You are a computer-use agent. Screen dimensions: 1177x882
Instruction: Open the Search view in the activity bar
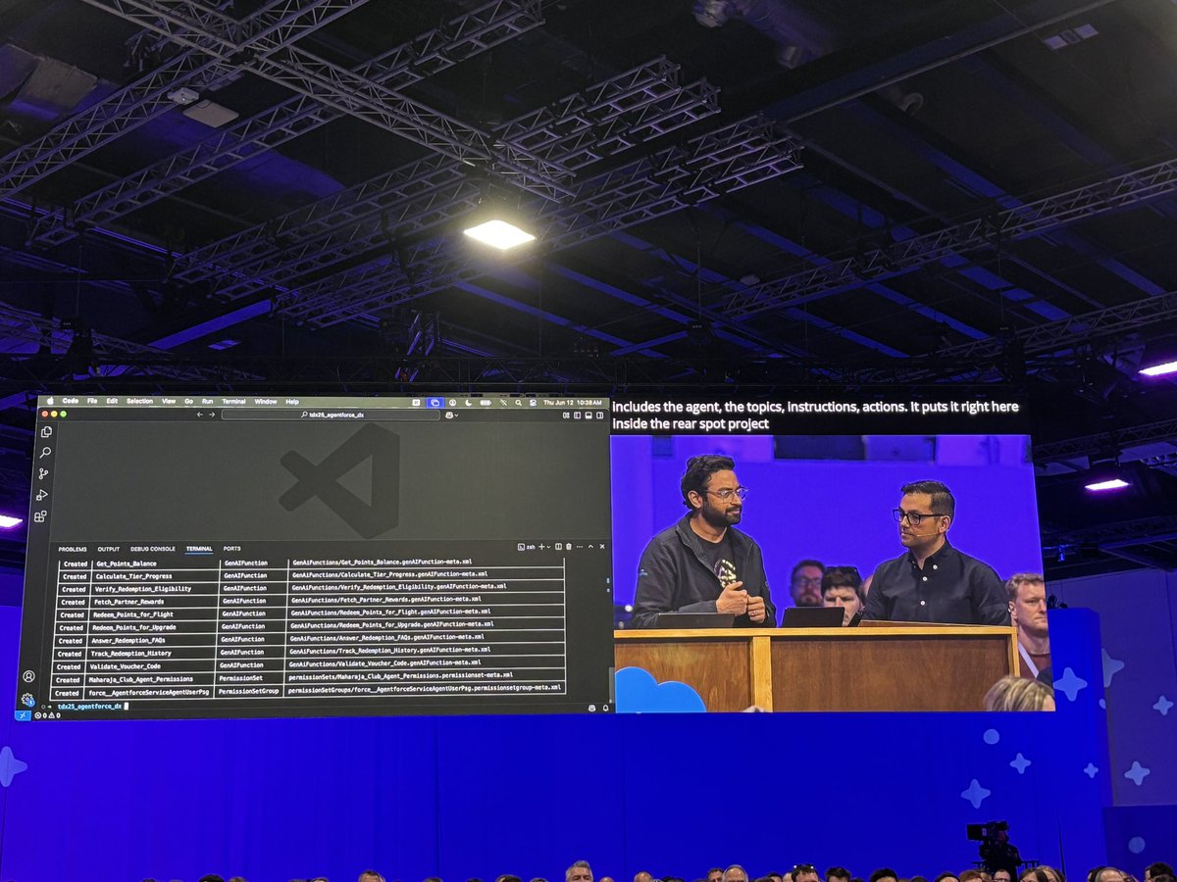click(45, 453)
